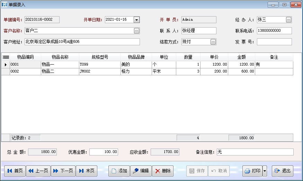
Task: Expand the 开单日期 date dropdown
Action: point(136,20)
